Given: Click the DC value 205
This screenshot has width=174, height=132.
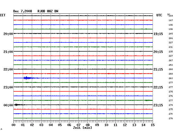Looking at the screenshot, I should (x=171, y=34).
